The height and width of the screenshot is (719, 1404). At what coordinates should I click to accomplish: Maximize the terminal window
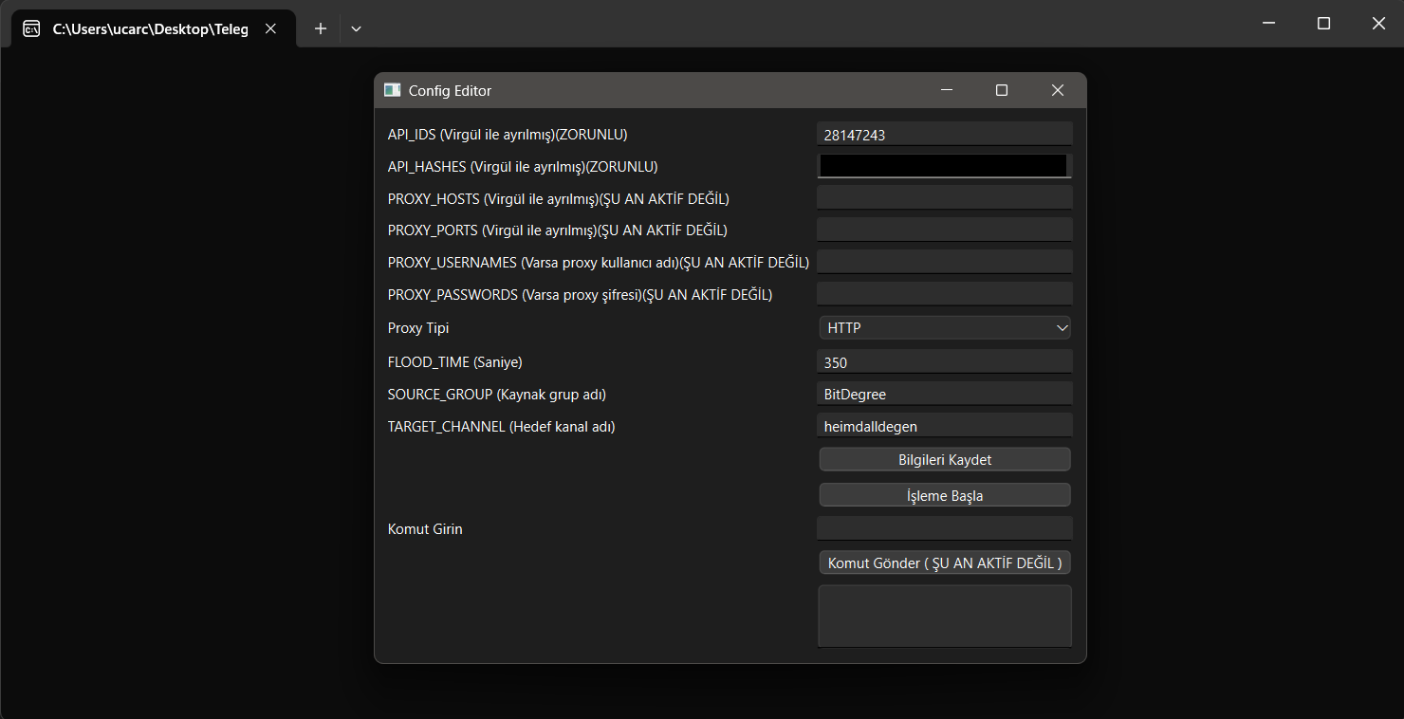click(1323, 24)
